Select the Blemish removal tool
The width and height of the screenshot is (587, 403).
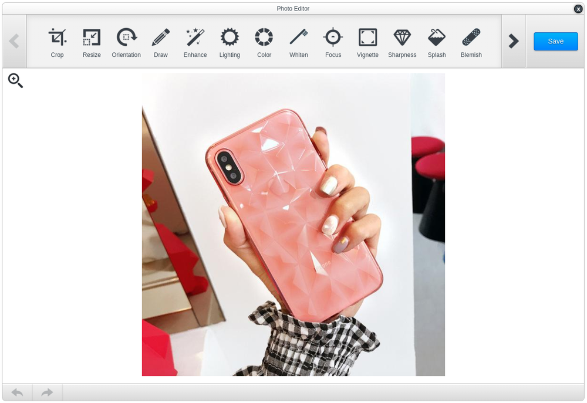(x=471, y=41)
